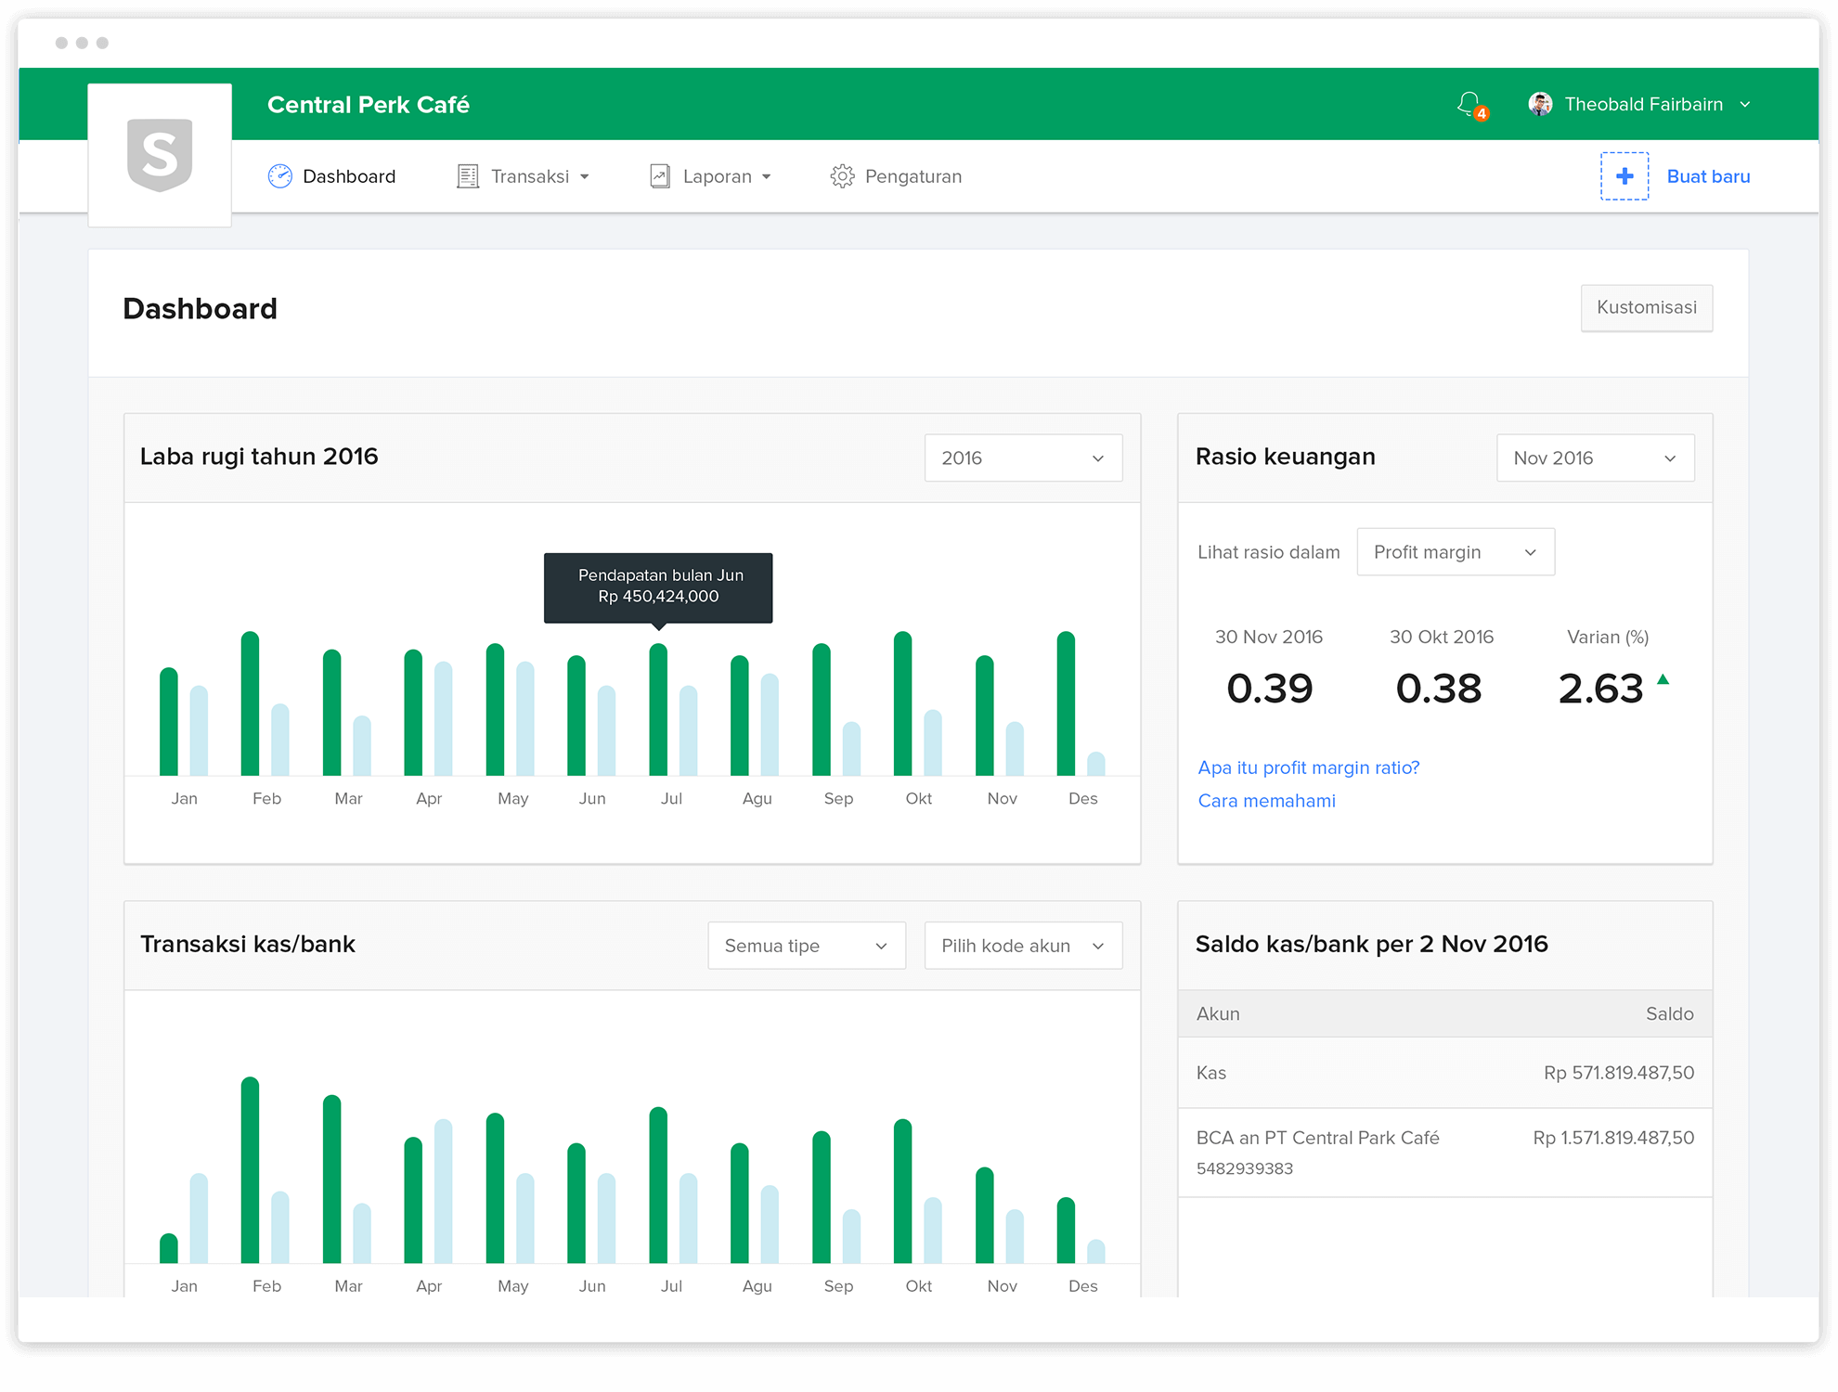The width and height of the screenshot is (1838, 1392).
Task: Click the 2.63 Varian value
Action: tap(1600, 689)
